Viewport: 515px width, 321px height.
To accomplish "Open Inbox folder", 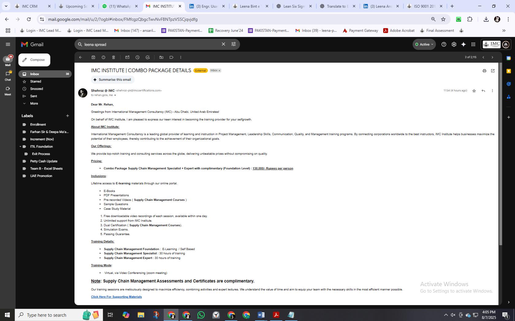I will click(45, 74).
